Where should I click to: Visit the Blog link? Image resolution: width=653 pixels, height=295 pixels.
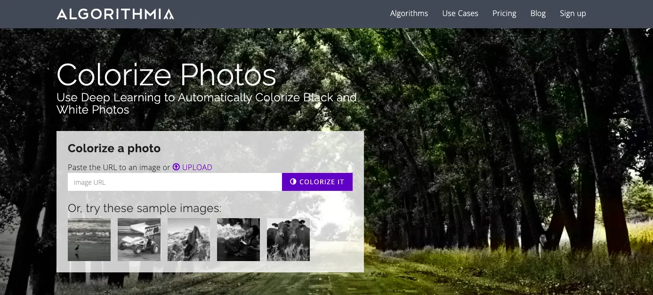(538, 13)
